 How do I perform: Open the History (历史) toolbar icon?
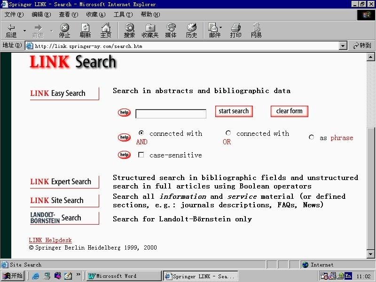tap(191, 31)
